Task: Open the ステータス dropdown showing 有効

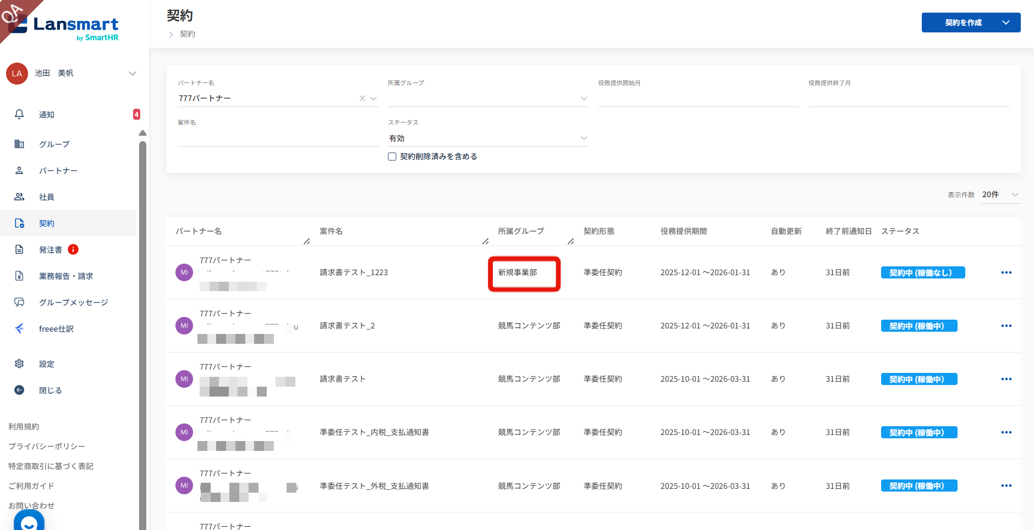Action: (488, 138)
